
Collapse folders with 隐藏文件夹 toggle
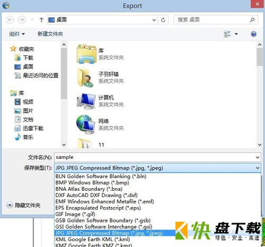coord(23,205)
